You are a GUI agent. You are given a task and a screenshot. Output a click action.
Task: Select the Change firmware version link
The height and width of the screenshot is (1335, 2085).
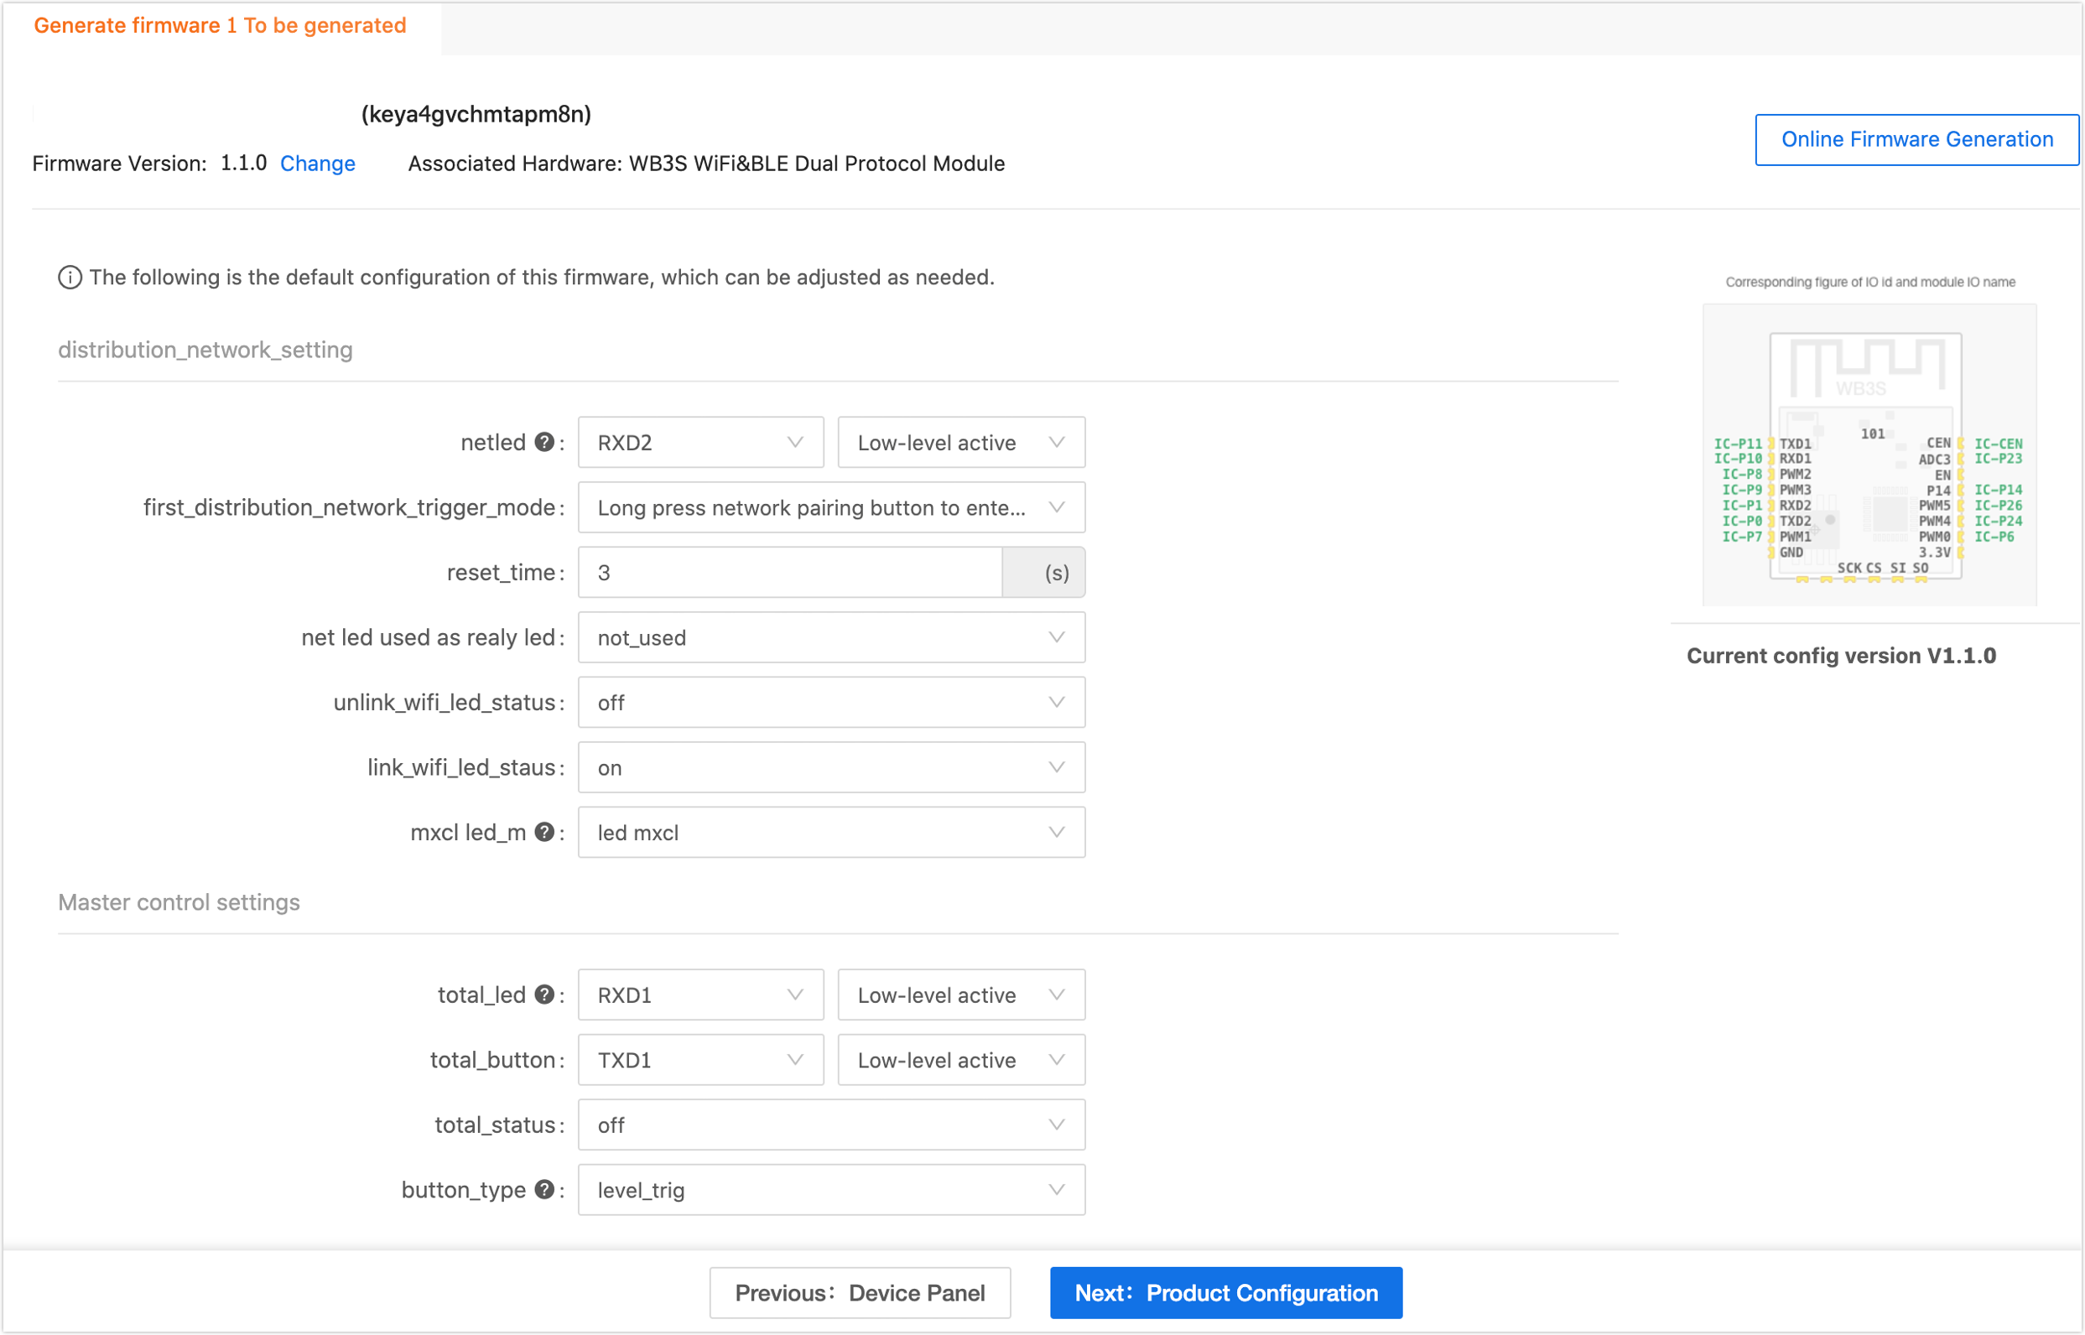click(x=318, y=163)
